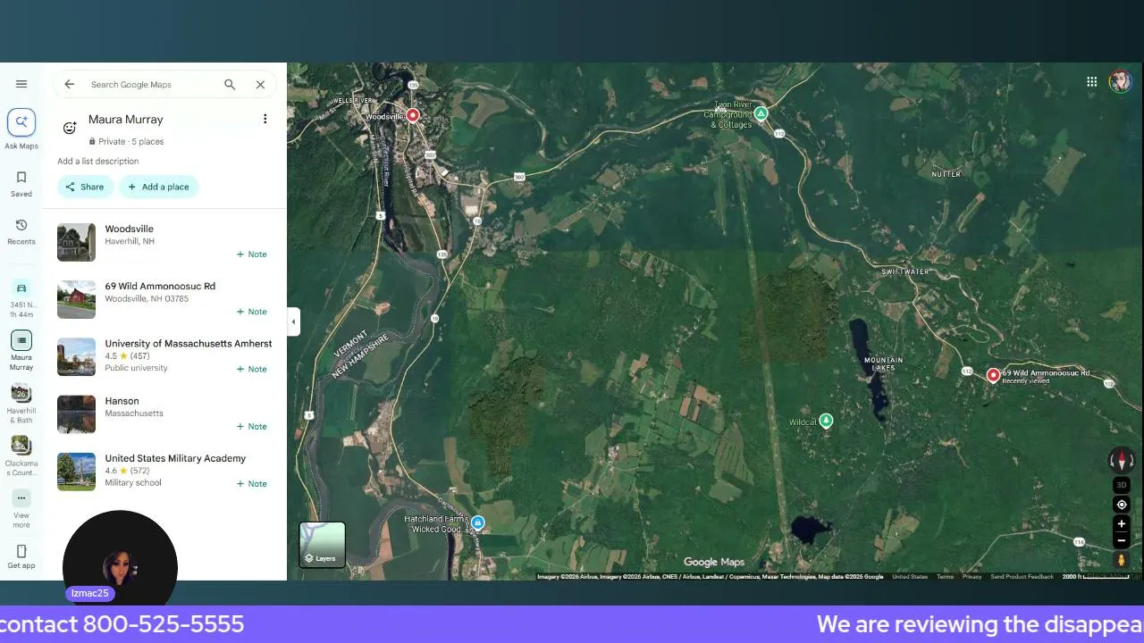This screenshot has height=643, width=1144.
Task: Click the Twin River Campground map marker
Action: pos(761,113)
